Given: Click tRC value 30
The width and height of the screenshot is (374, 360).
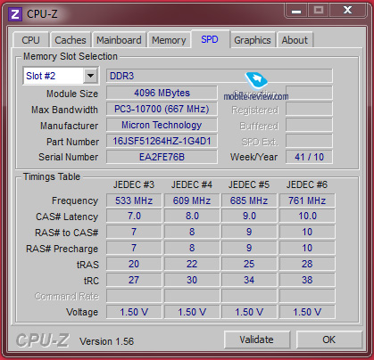Looking at the screenshot, I should 192,280.
